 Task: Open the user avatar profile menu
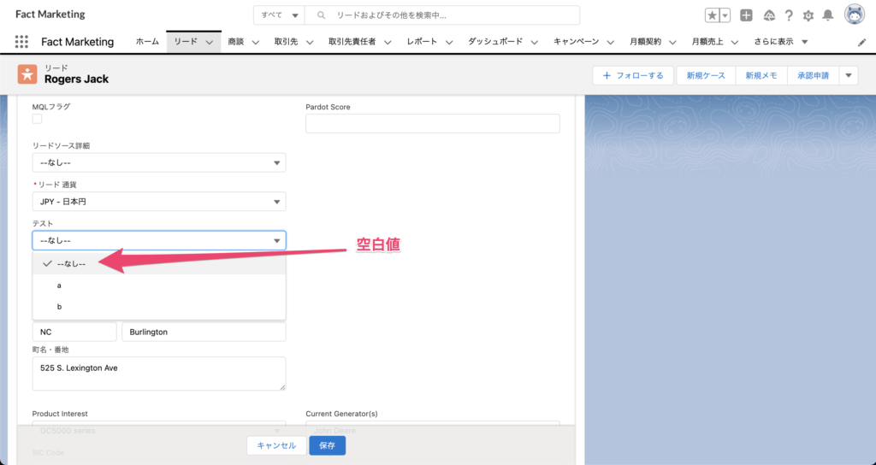(855, 15)
